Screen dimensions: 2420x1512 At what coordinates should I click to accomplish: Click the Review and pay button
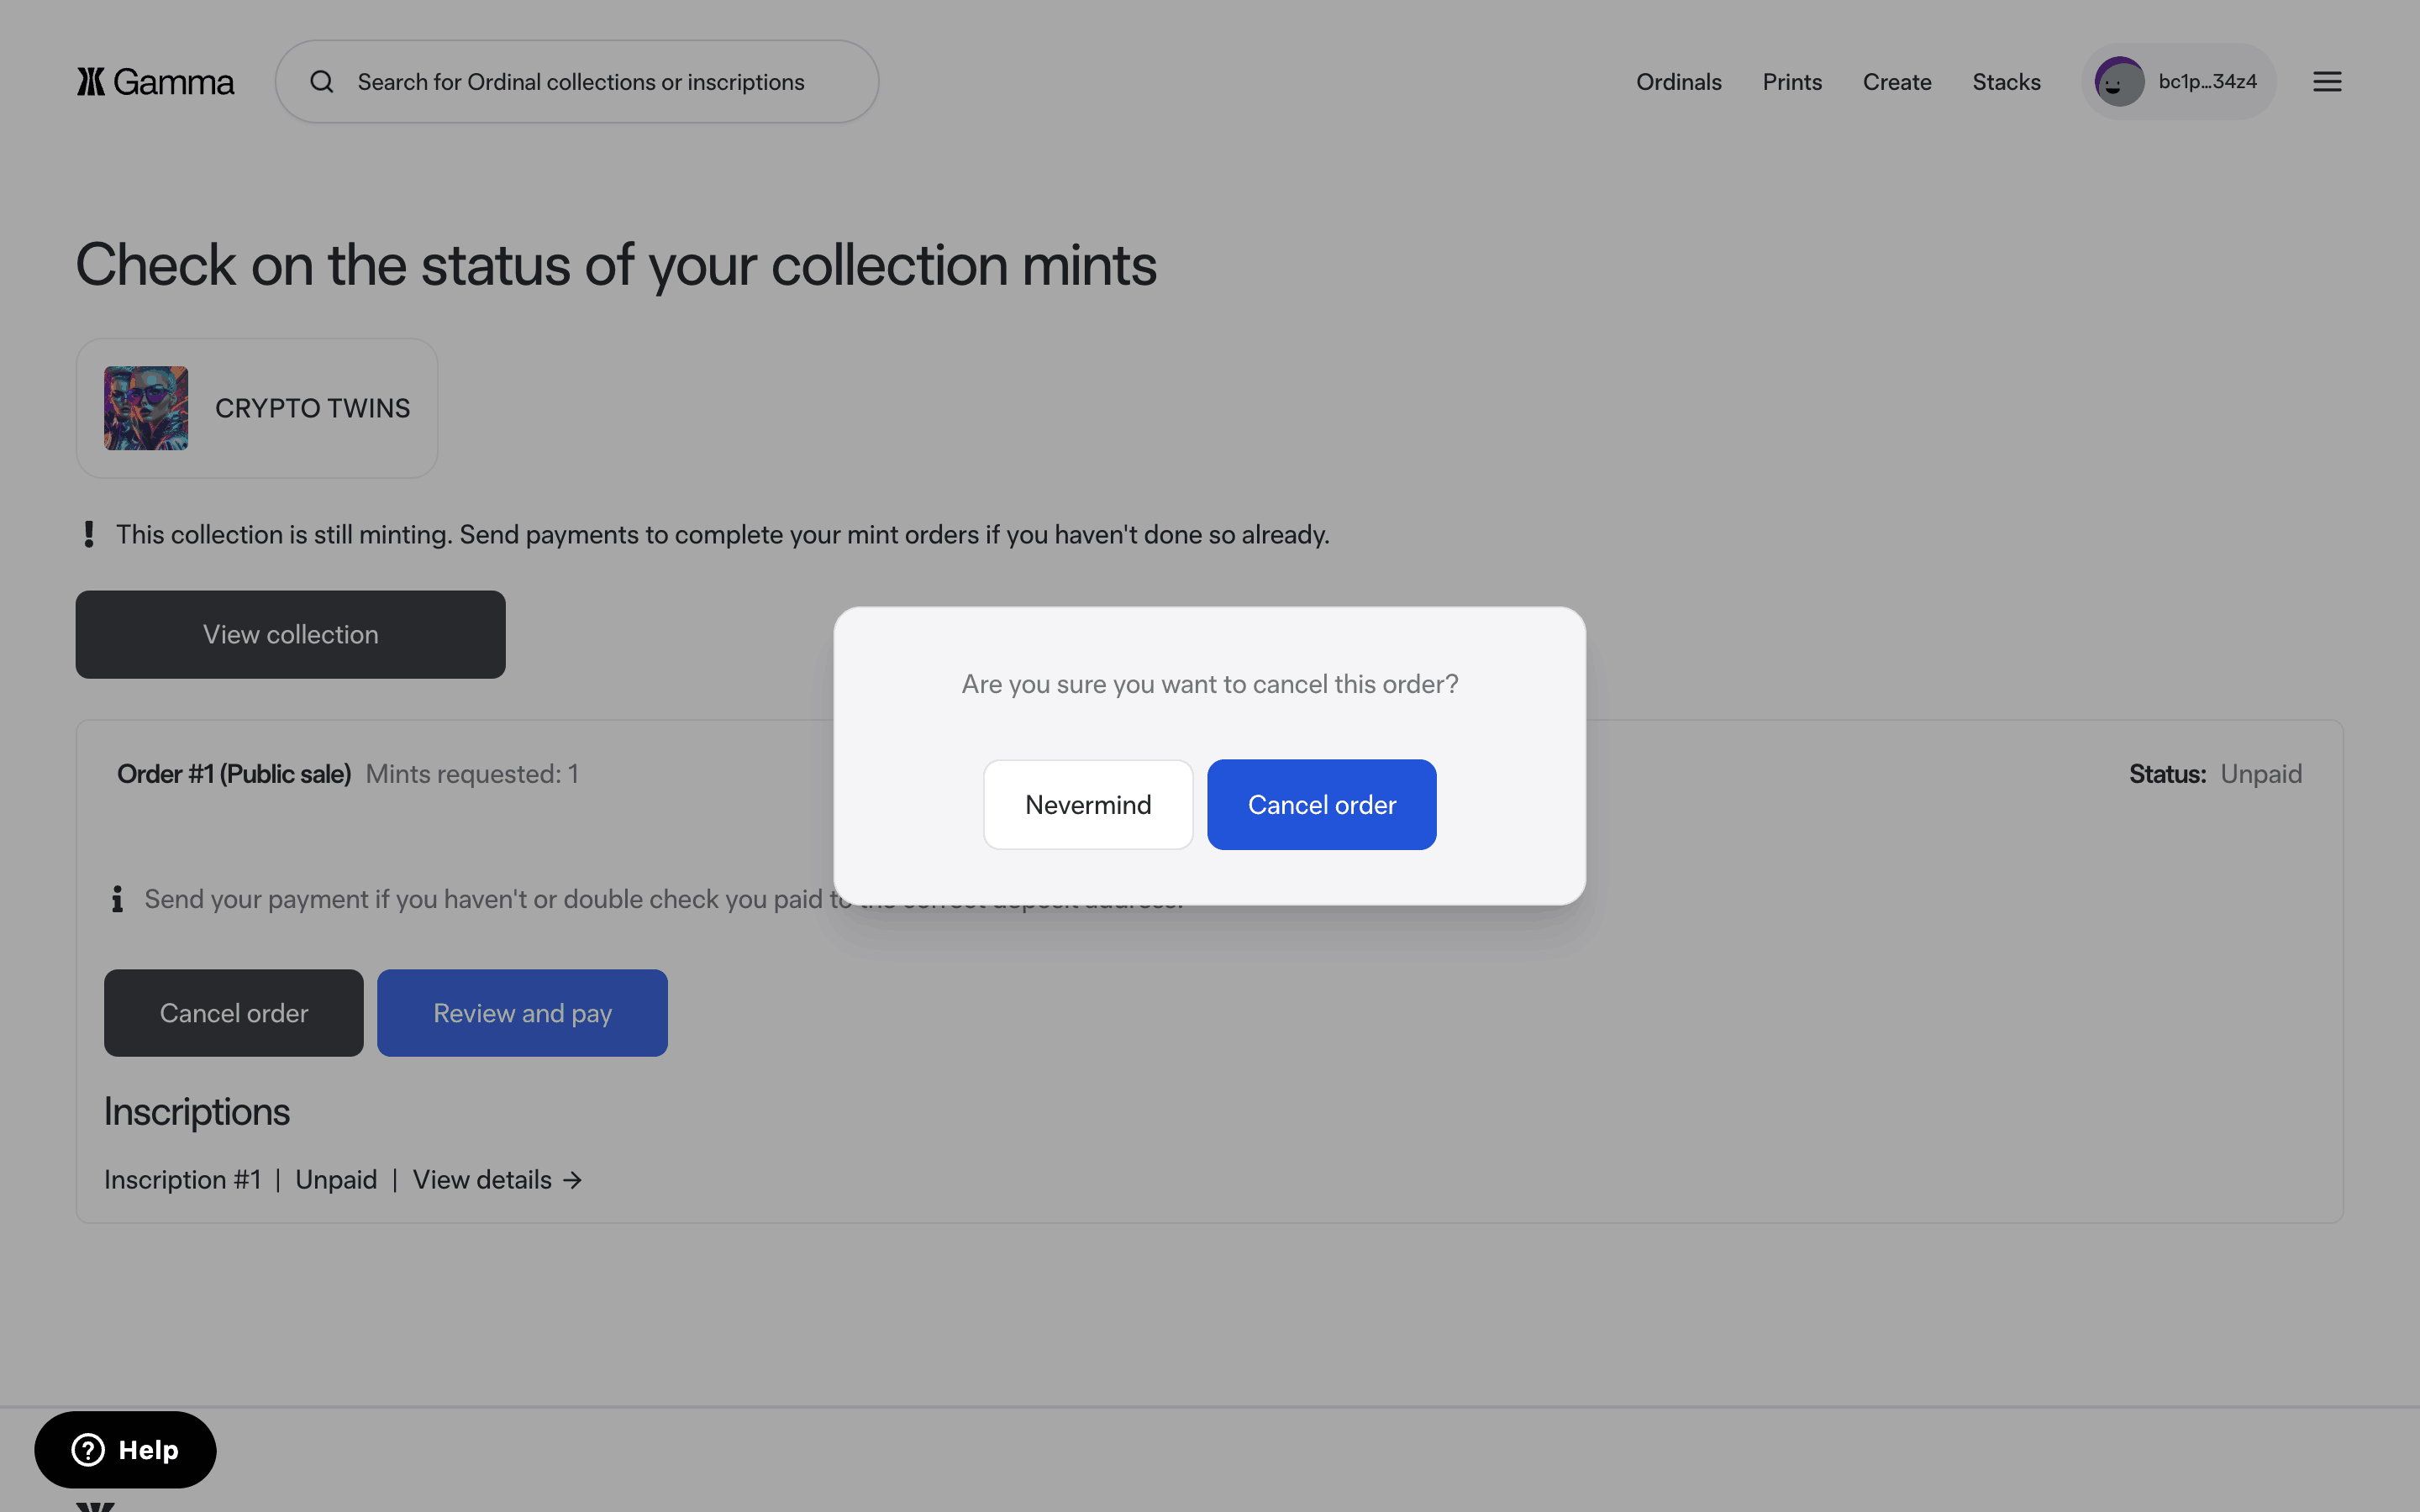(522, 1013)
